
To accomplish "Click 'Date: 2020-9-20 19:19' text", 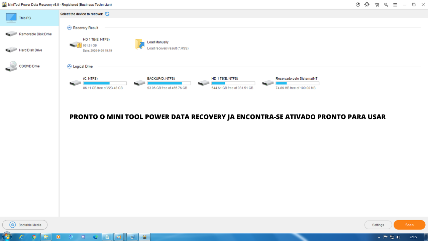I will click(x=97, y=51).
